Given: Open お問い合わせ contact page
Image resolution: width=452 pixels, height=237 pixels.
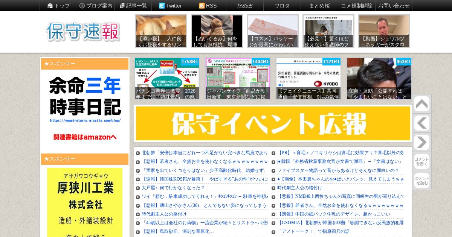Looking at the screenshot, I should click(x=394, y=6).
